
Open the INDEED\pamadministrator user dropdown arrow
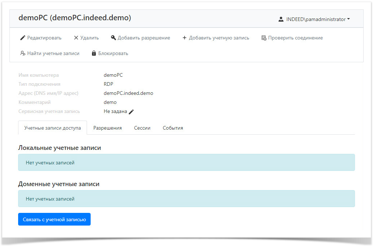(348, 19)
